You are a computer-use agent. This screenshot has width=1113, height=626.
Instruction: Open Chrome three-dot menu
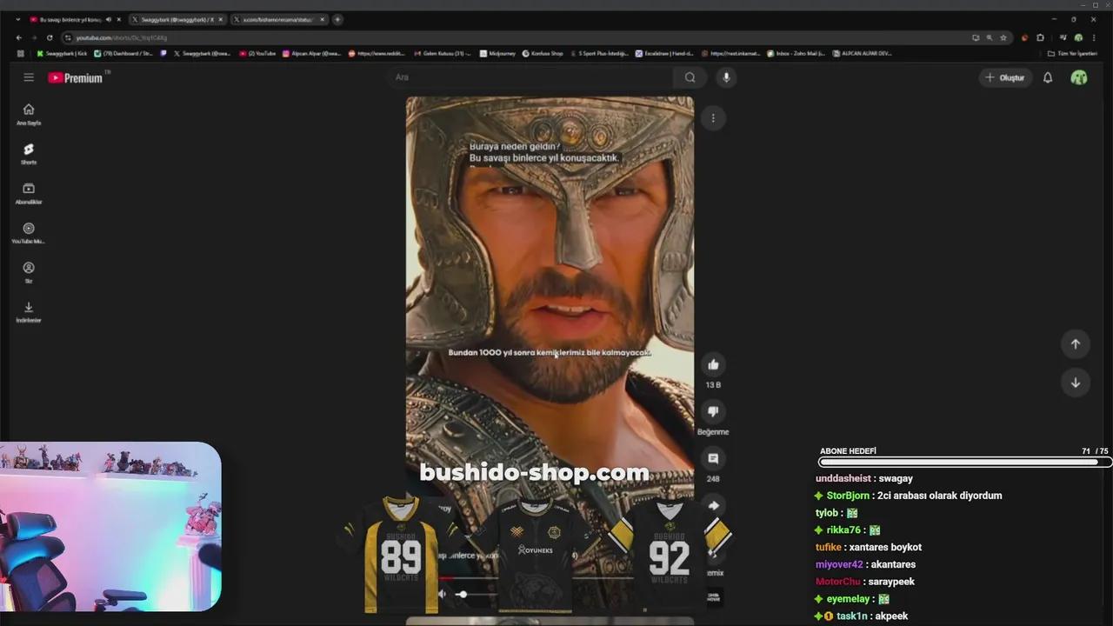click(x=1094, y=37)
